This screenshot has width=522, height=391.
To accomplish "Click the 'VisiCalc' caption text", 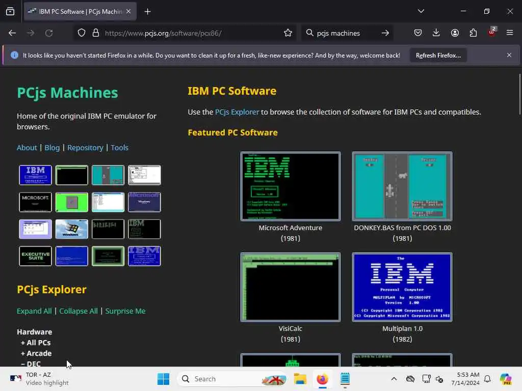I will (290, 328).
